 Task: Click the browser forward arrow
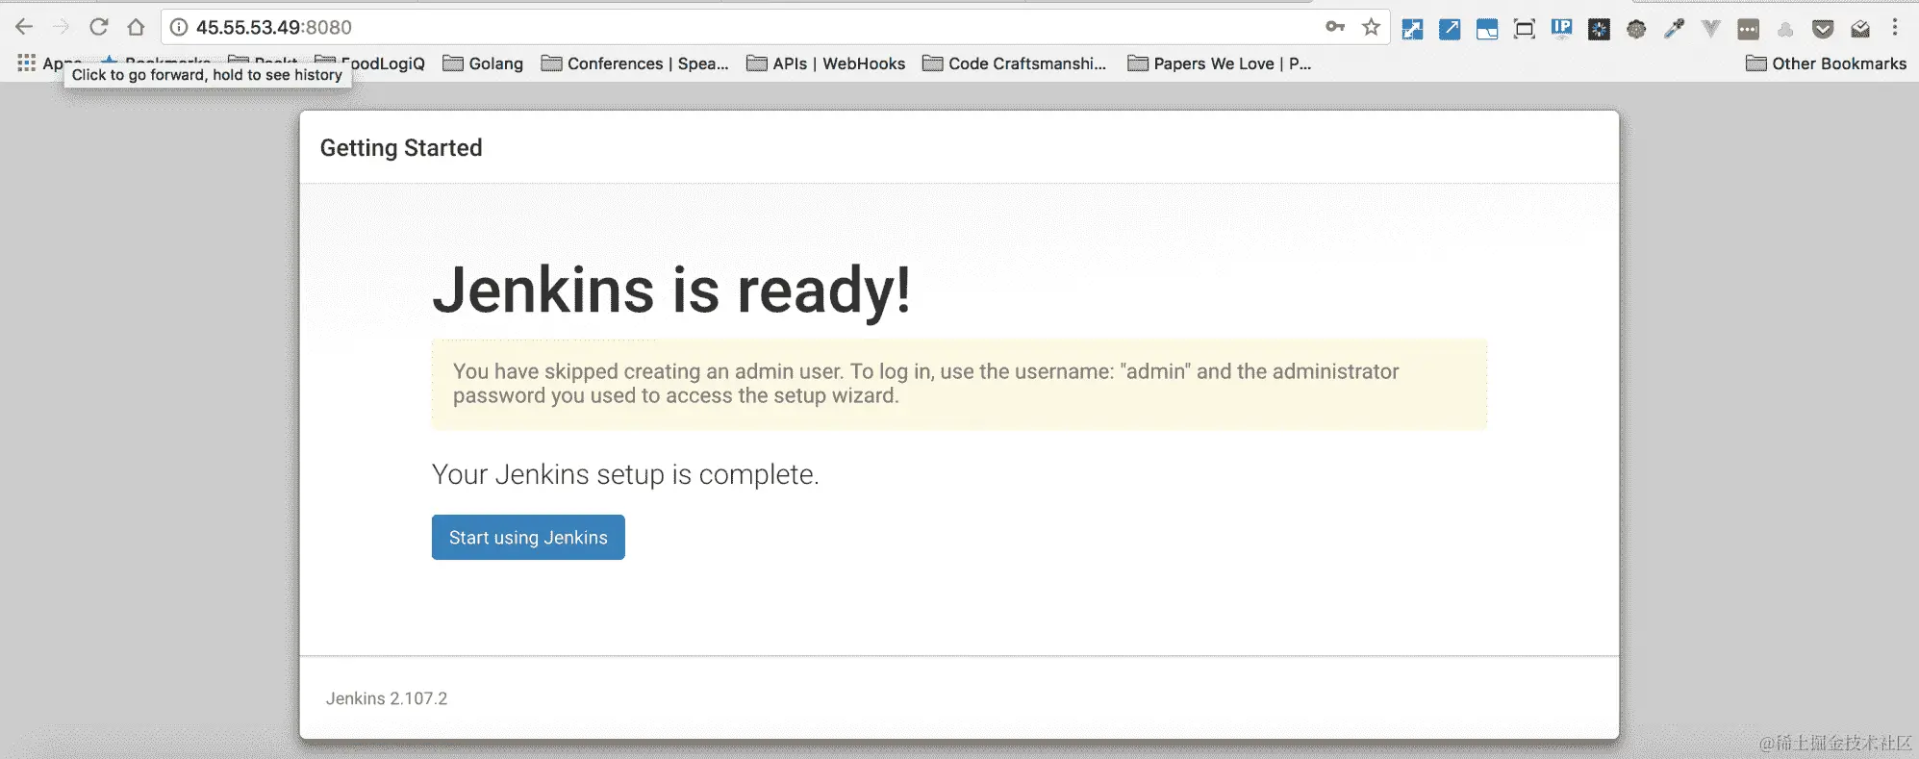62,27
